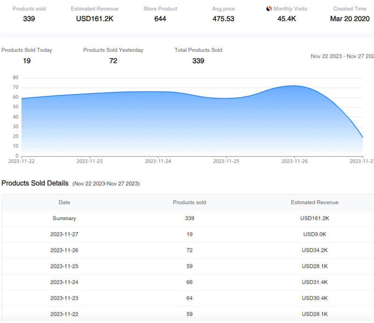Click the Products Sold Details heading
Viewport: 374px width, 323px height.
(35, 183)
